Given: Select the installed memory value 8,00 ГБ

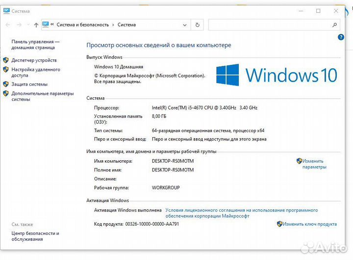Looking at the screenshot, I should (x=159, y=116).
